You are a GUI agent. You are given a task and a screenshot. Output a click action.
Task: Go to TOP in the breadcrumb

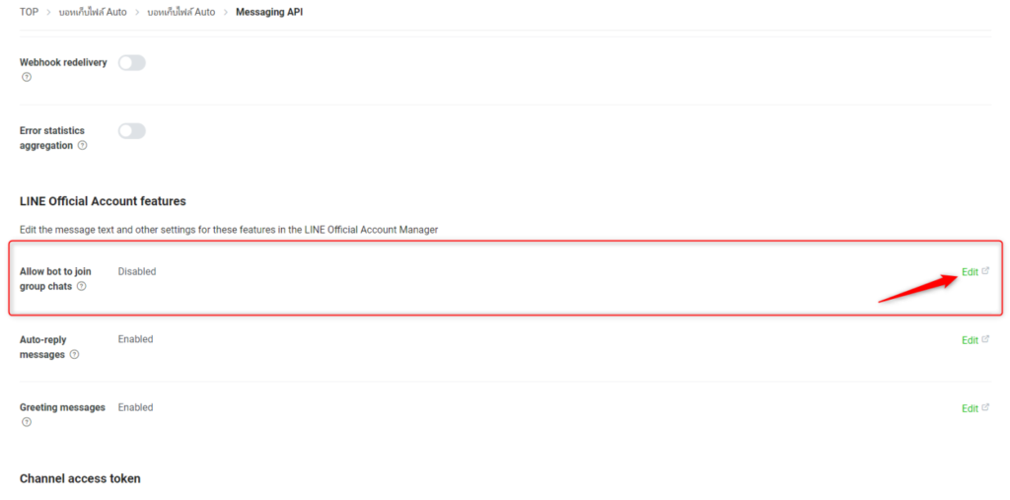[x=29, y=12]
